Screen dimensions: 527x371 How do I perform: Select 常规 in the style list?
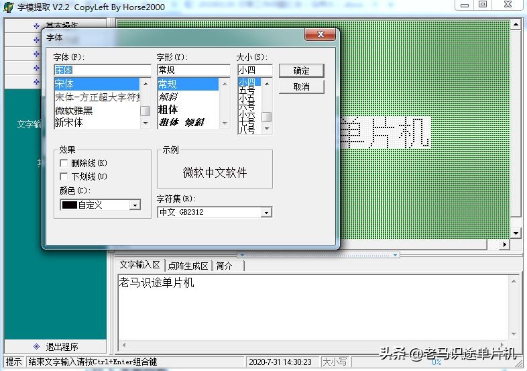pyautogui.click(x=188, y=84)
